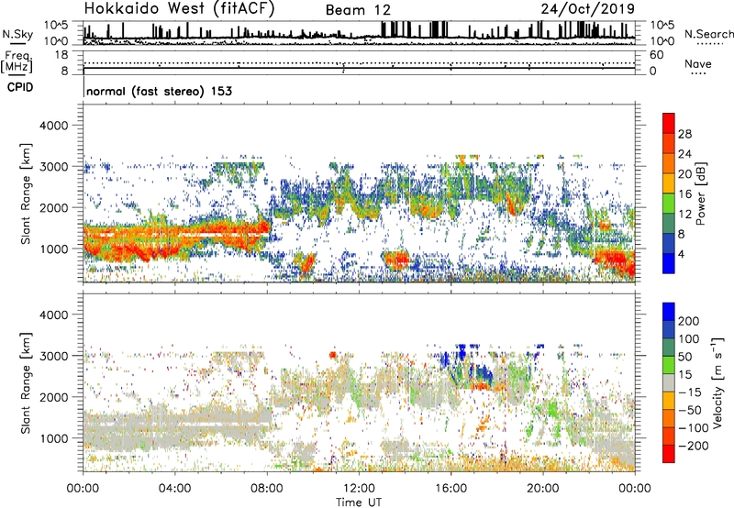Click the power colorbar tick '16'
Image resolution: width=734 pixels, height=508 pixels.
tap(684, 194)
